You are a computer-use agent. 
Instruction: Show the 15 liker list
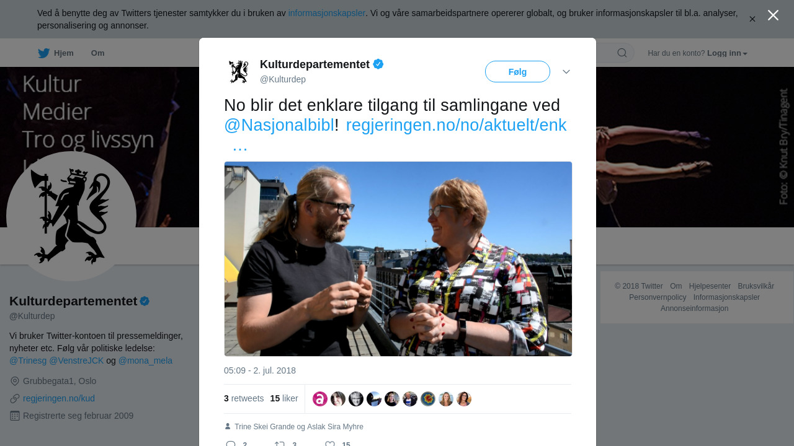point(284,399)
